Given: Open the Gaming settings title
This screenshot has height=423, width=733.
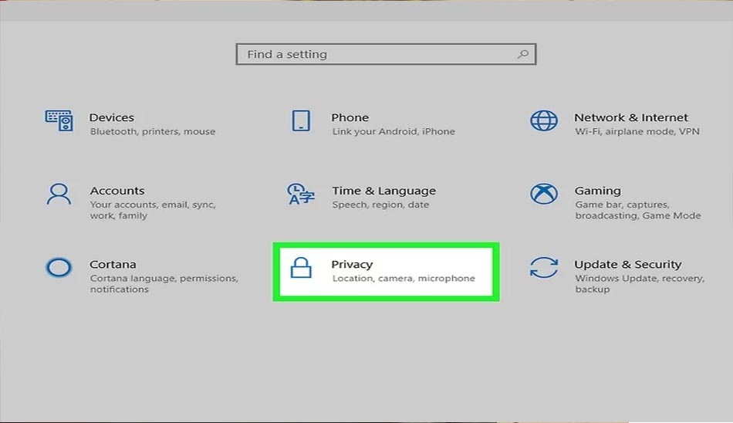Looking at the screenshot, I should pyautogui.click(x=598, y=191).
